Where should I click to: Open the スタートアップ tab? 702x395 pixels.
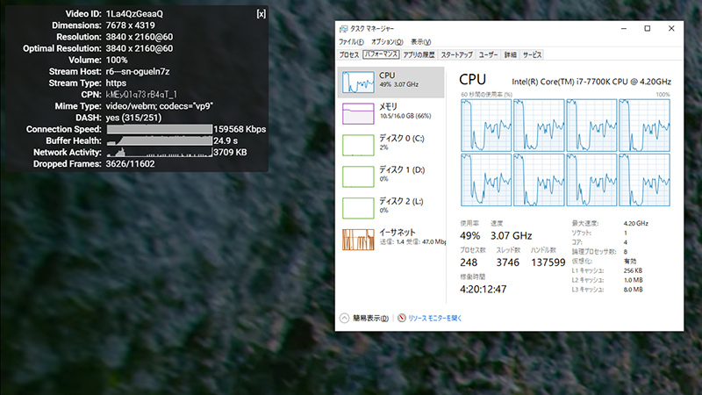[x=456, y=54]
